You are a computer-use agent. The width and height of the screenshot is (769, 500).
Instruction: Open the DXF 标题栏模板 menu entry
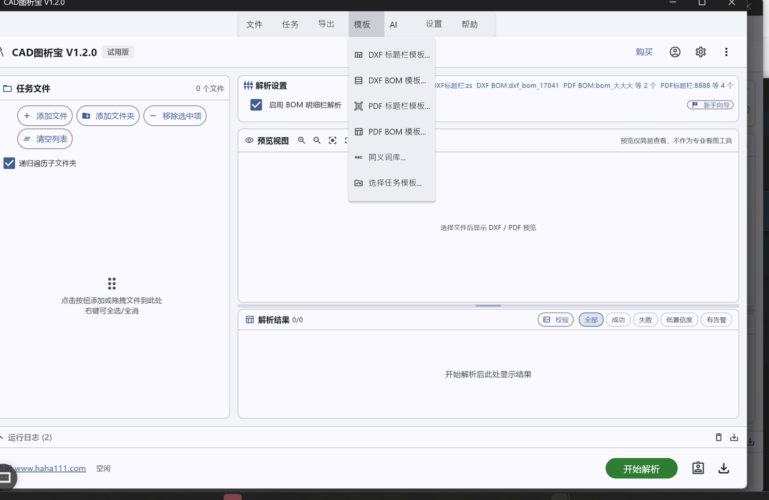[392, 55]
